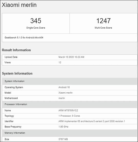Select the Xiaomi merlin model value
The image size is (138, 142).
point(66,93)
